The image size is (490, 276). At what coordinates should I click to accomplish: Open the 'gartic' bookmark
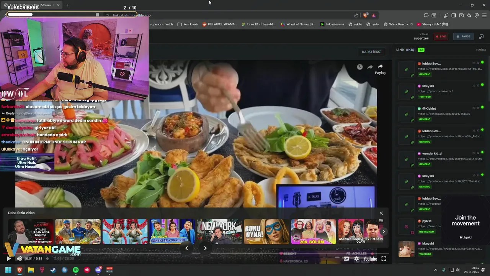[373, 24]
